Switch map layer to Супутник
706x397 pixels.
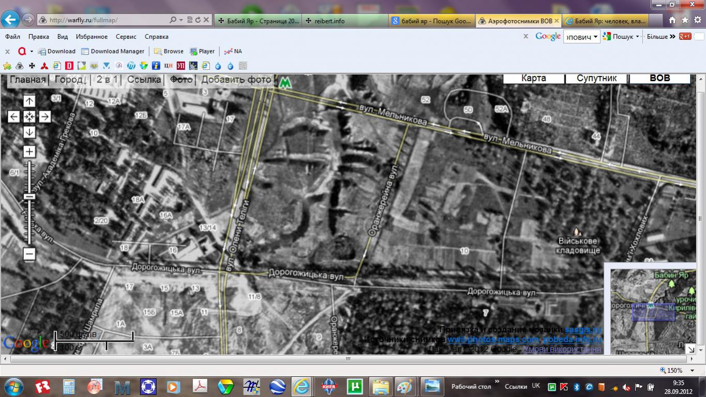596,78
